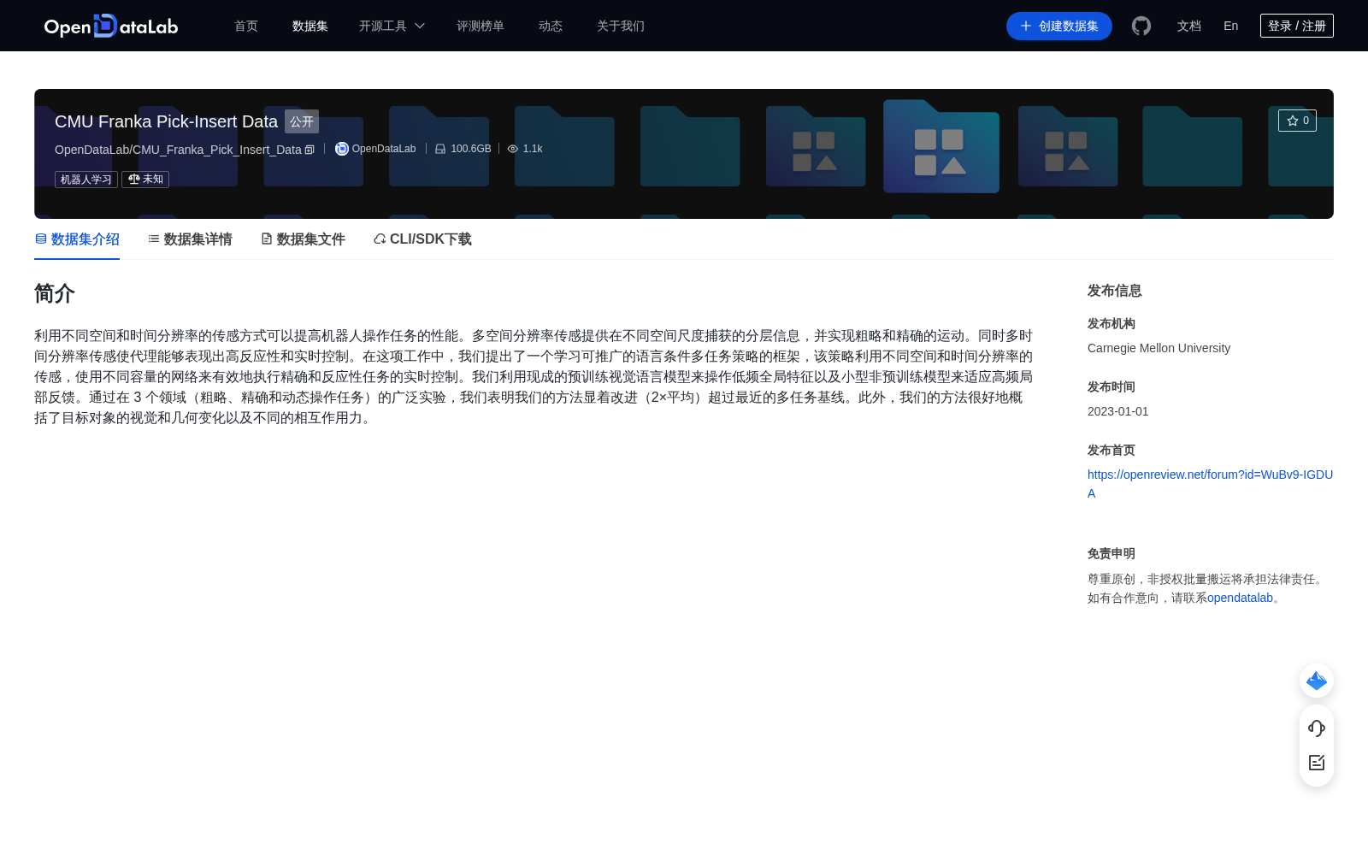Click the 发布信息 heading
This screenshot has height=855, width=1368.
click(x=1115, y=291)
